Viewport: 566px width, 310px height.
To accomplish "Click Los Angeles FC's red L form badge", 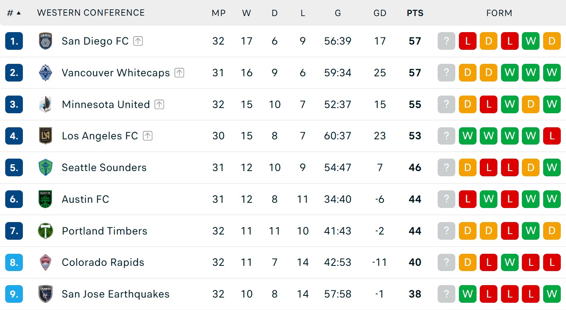I will click(x=552, y=136).
